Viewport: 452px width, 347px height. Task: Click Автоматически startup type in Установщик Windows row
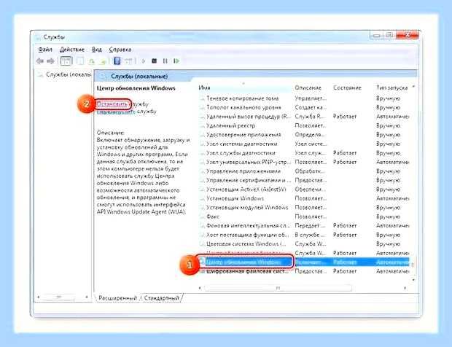(x=393, y=198)
